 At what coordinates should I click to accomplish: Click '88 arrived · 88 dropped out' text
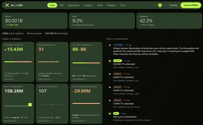pos(84,76)
